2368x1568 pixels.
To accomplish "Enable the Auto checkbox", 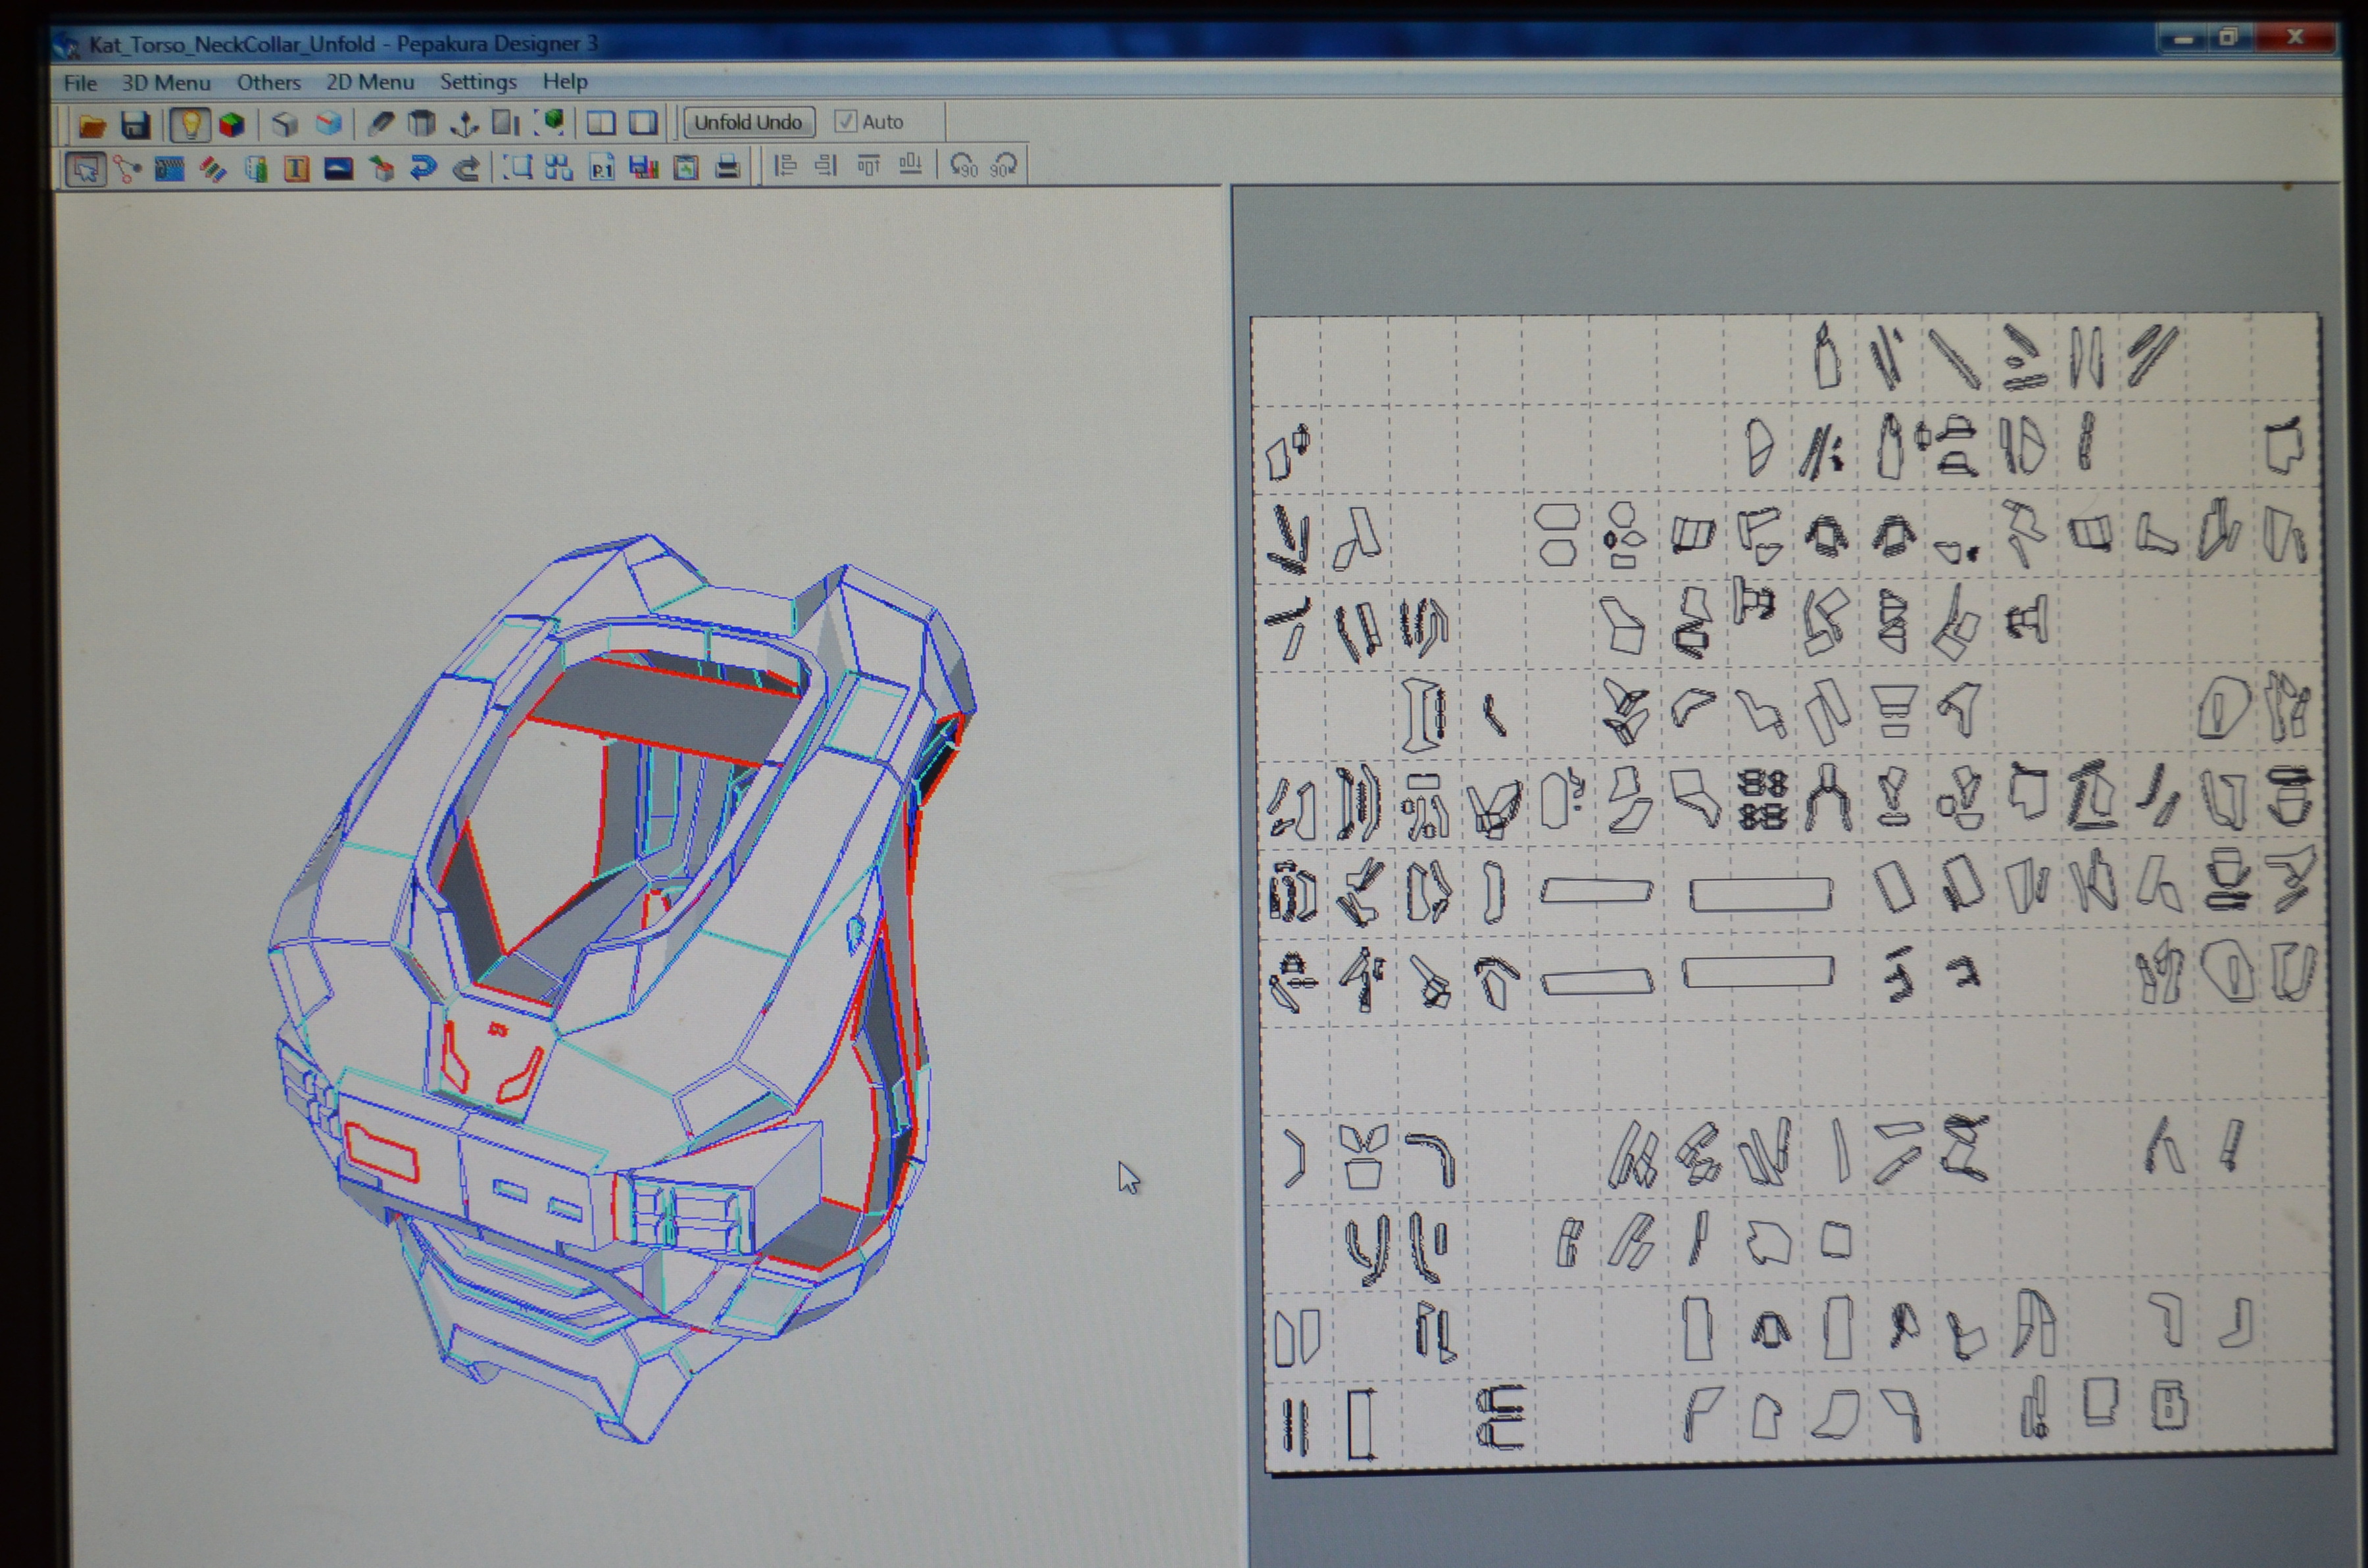I will (846, 122).
